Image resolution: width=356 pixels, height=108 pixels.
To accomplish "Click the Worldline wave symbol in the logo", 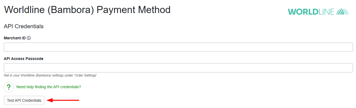I will [x=343, y=12].
